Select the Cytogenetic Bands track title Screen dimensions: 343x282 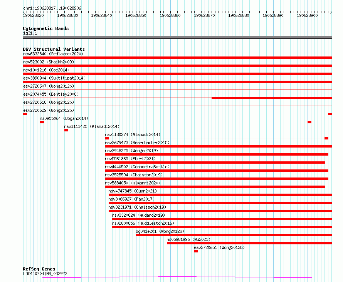[x=46, y=28]
